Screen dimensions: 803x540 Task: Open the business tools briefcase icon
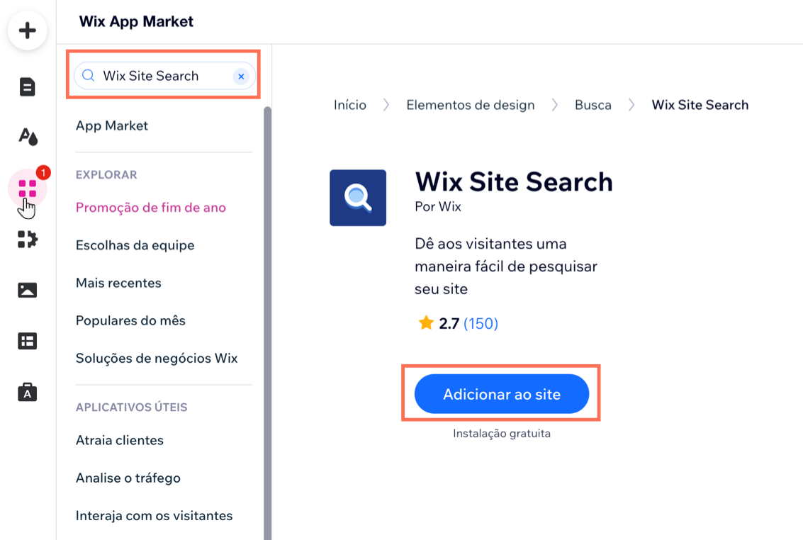tap(27, 392)
